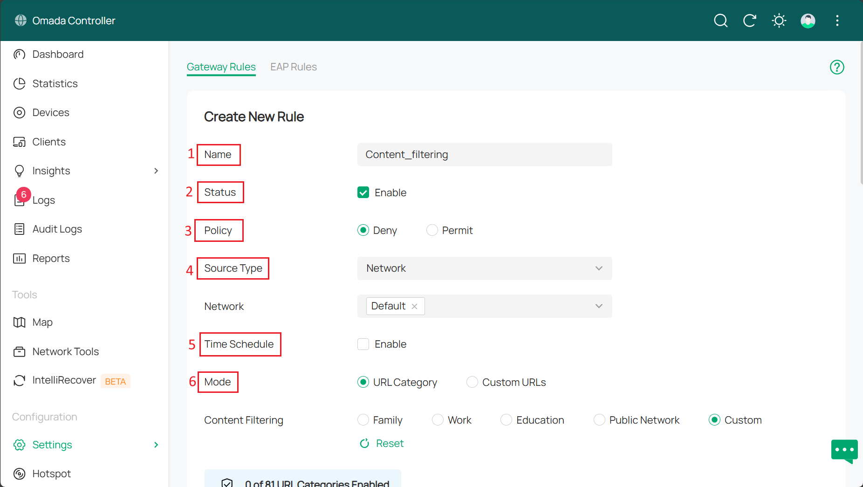Click the Network Tools toolbox icon

[x=19, y=351]
